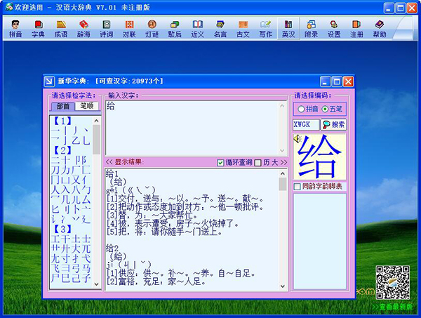The image size is (421, 318).
Task: Click the >> arrows after 历 大
Action: [283, 162]
